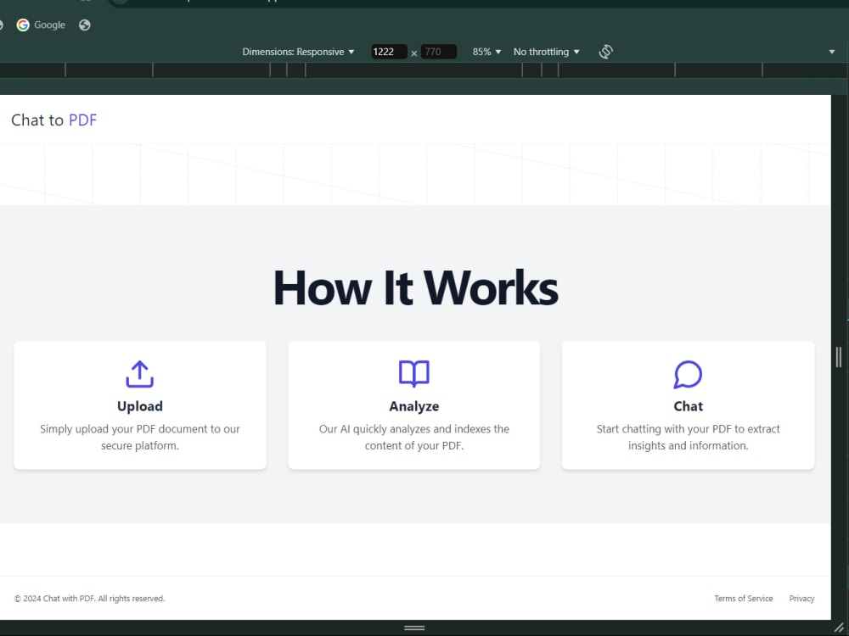Click the 'Simply upload your PDF document' text
The width and height of the screenshot is (849, 636).
(x=140, y=437)
